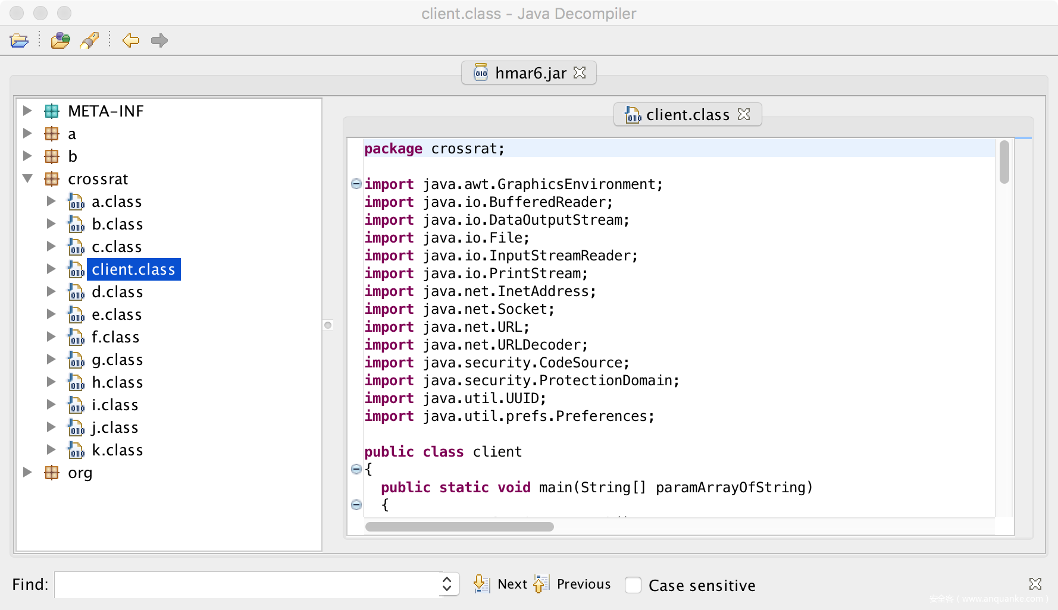
Task: Enable the Case sensitive checkbox
Action: 633,585
